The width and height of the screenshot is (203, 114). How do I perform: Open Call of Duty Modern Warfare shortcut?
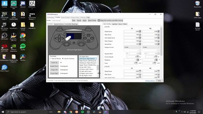coord(32,16)
